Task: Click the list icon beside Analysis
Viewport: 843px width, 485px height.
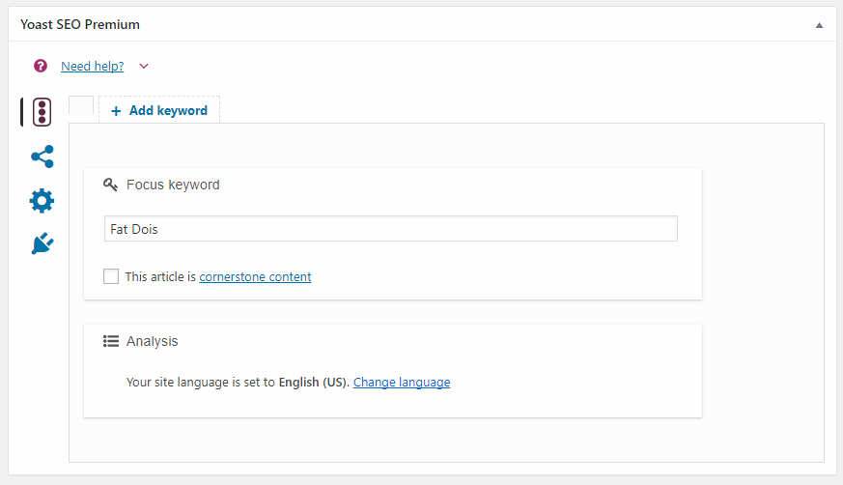Action: pos(111,341)
